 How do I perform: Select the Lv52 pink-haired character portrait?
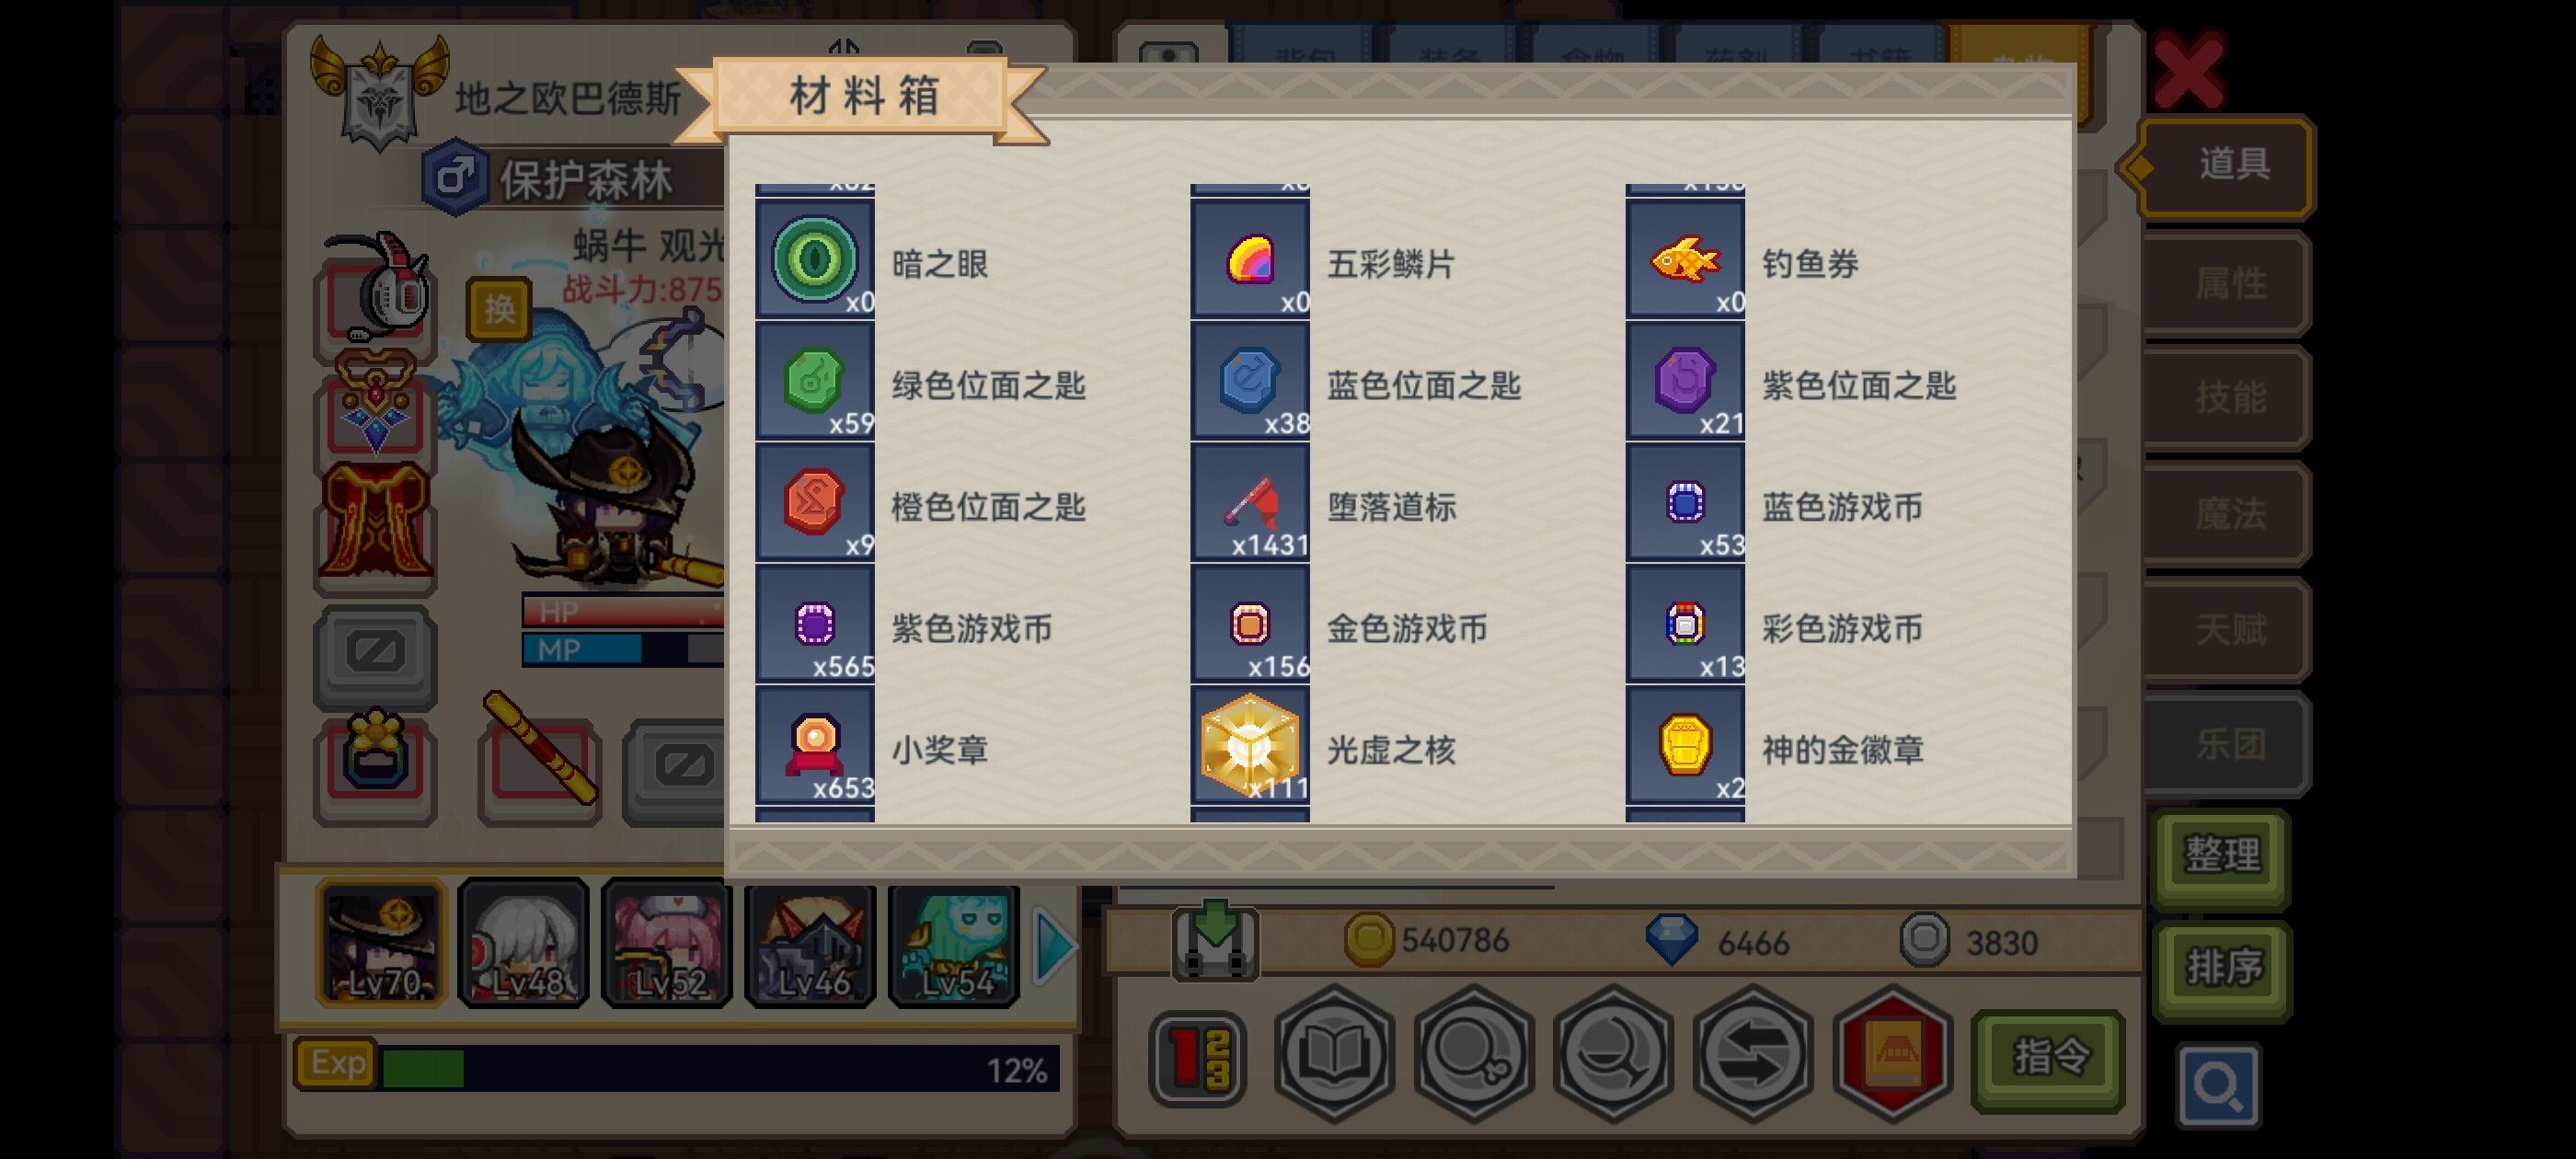click(x=667, y=945)
